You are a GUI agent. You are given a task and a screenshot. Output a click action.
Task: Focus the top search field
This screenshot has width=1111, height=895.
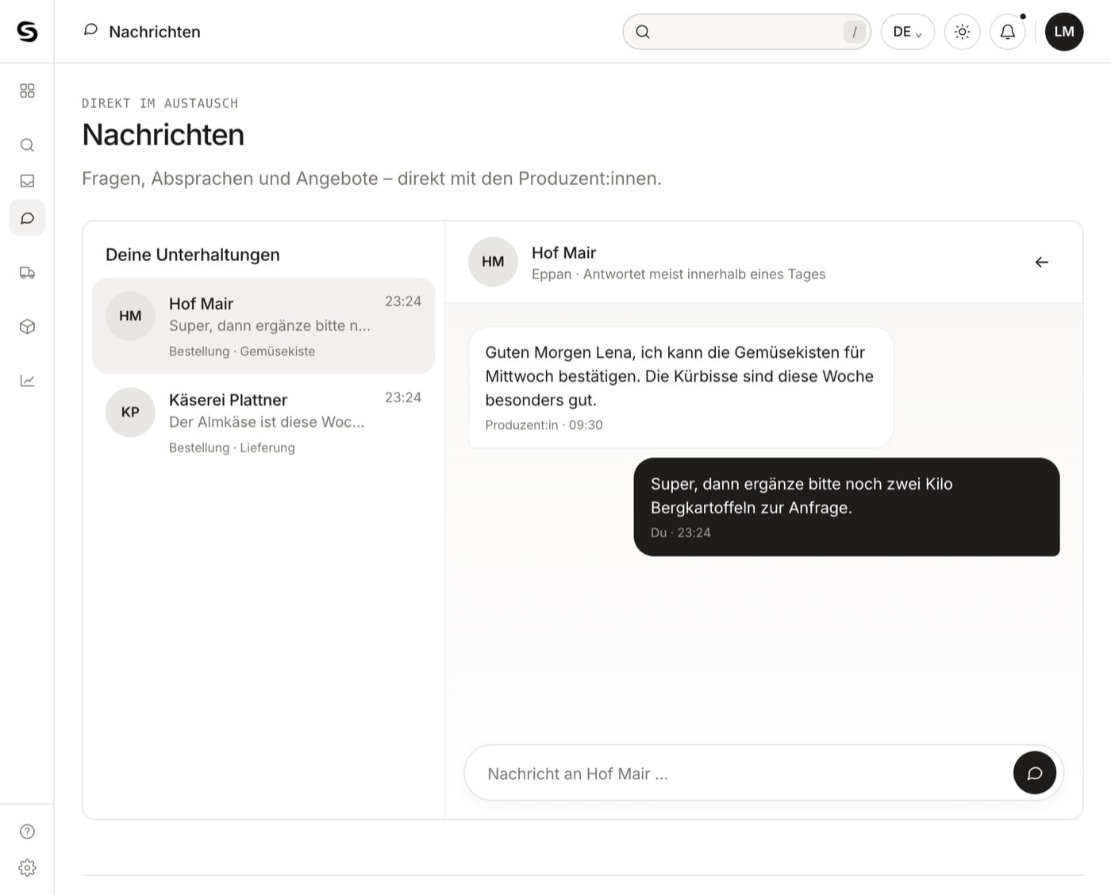pyautogui.click(x=747, y=32)
